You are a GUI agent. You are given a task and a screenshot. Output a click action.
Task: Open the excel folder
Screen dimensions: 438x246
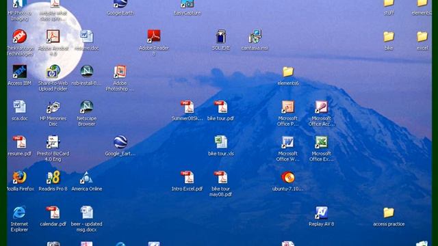(x=422, y=36)
